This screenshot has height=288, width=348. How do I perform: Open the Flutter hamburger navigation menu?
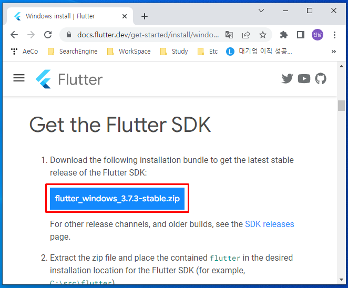(19, 78)
